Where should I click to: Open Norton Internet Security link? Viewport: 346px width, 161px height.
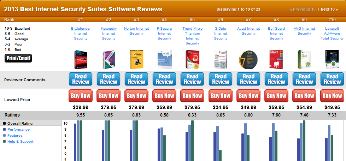tap(136, 31)
